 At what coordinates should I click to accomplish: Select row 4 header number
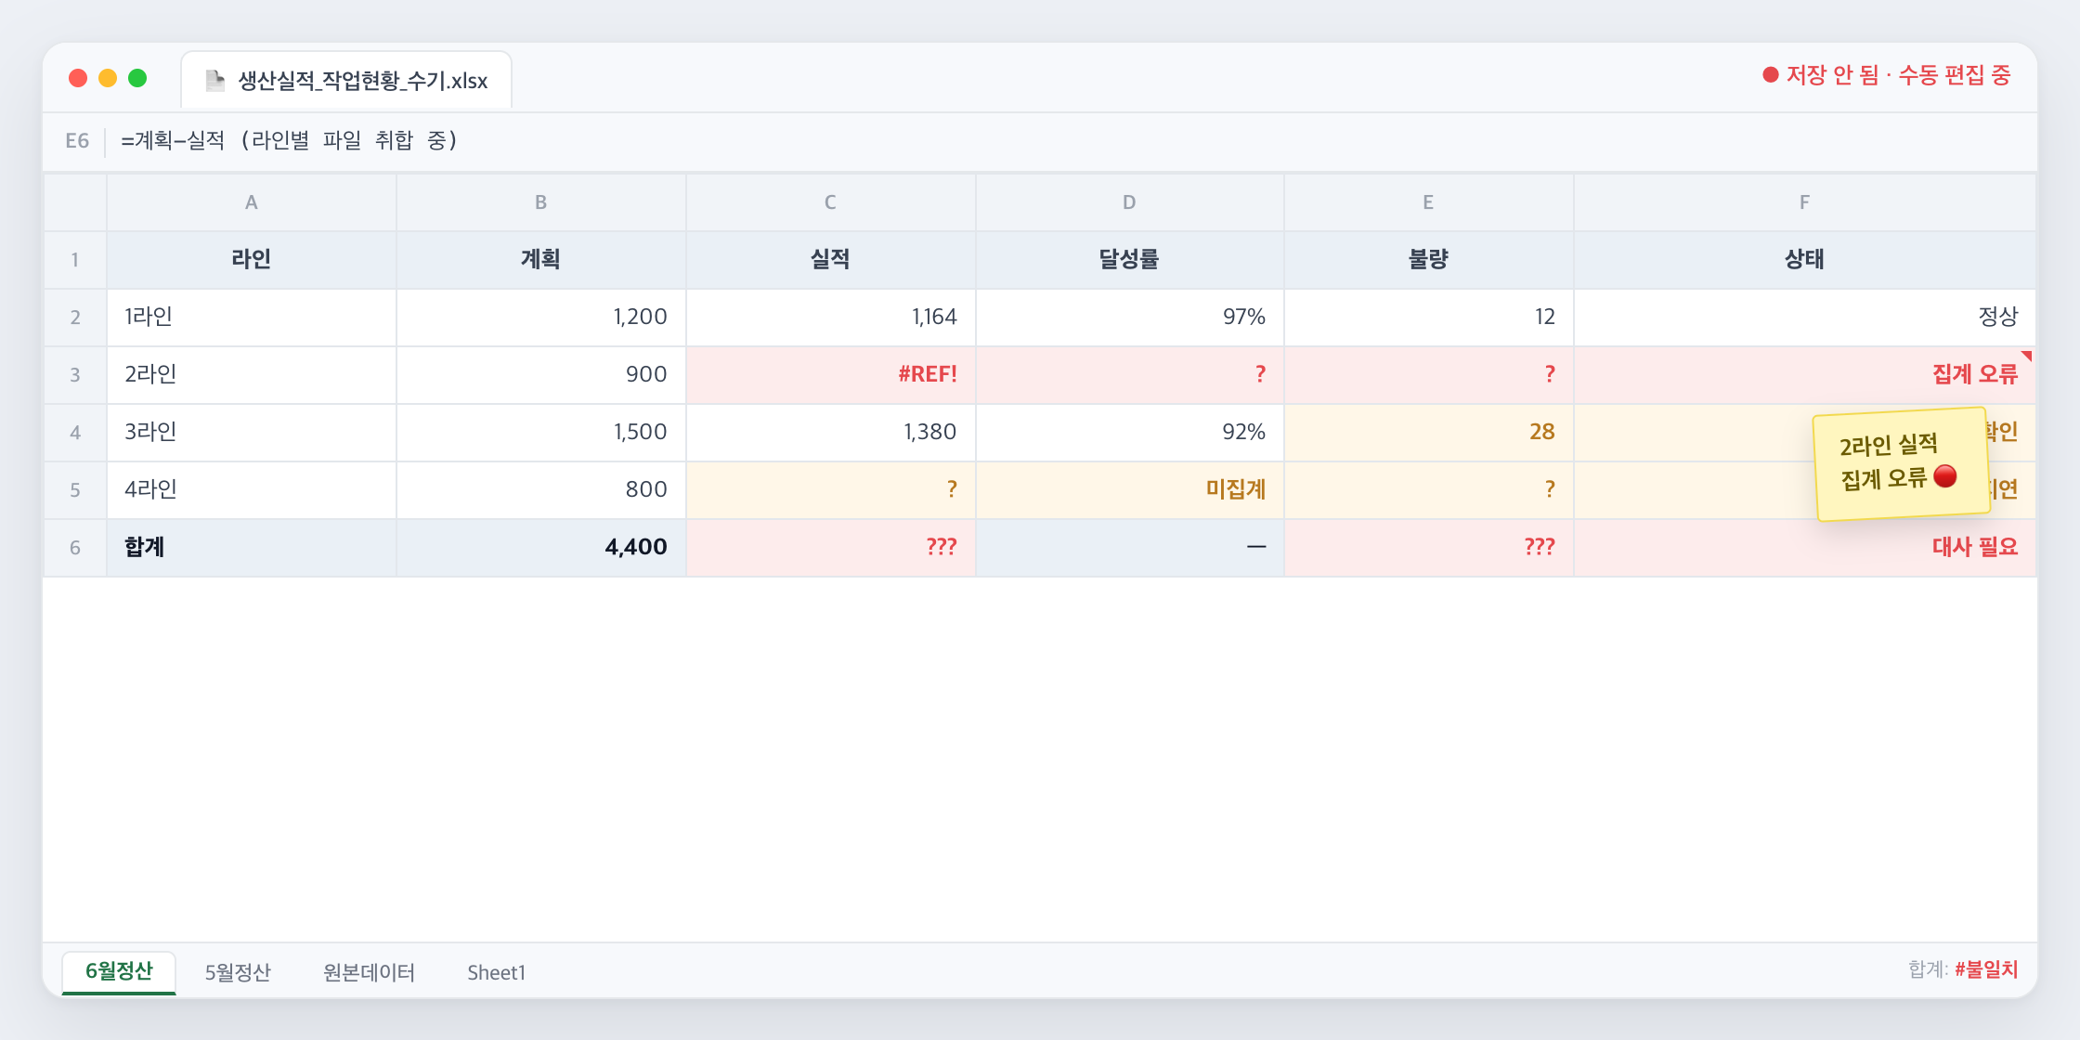click(x=75, y=433)
